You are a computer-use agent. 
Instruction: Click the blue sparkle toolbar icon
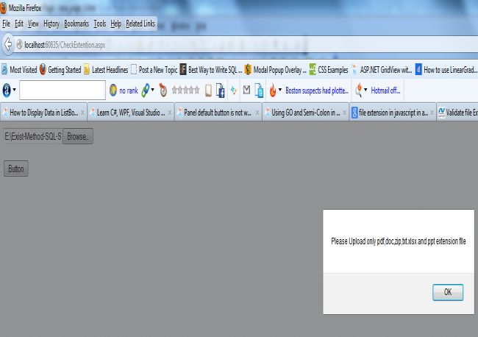(x=234, y=91)
